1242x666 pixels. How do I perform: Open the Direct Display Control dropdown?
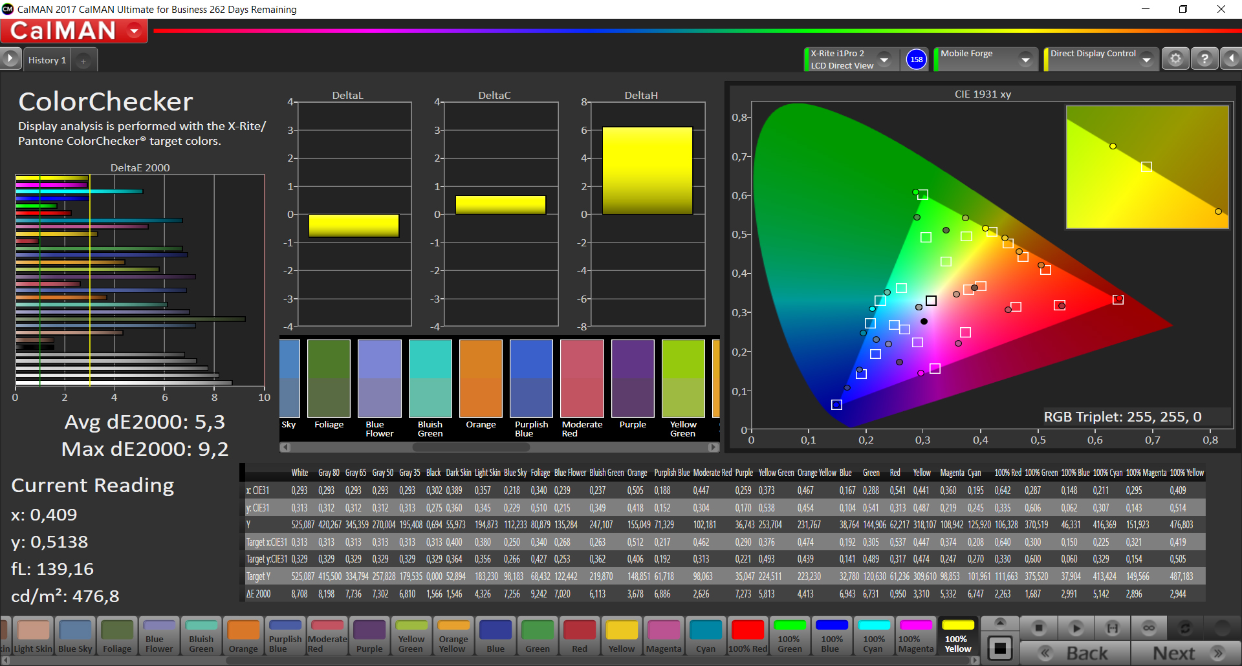tap(1146, 59)
